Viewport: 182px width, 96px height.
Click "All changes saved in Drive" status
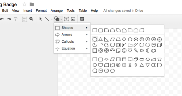click(x=123, y=10)
